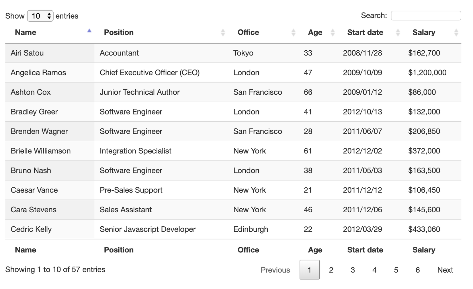Select current page 1 button

pos(310,270)
